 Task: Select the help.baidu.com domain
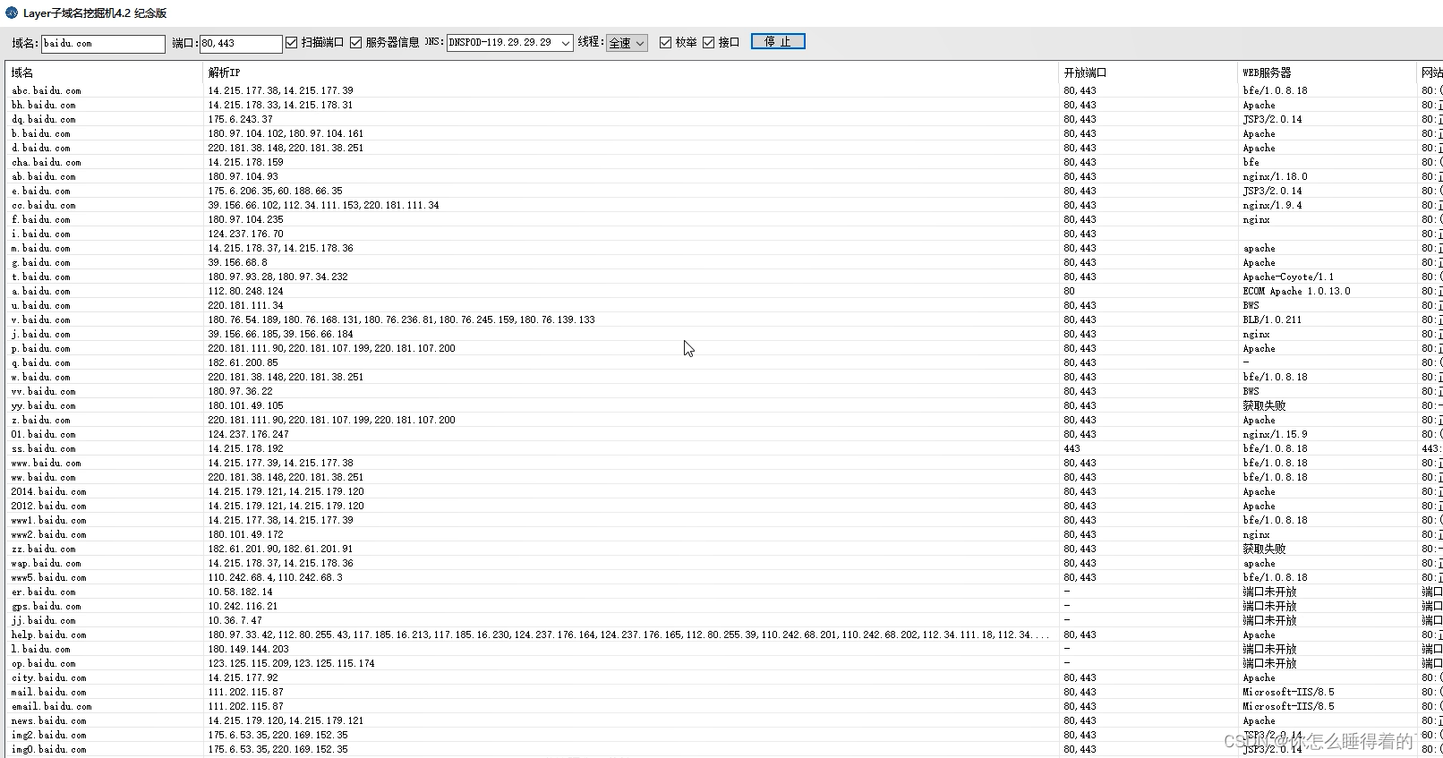(x=49, y=635)
